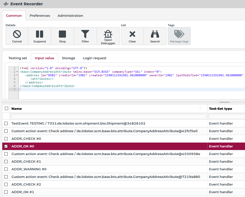
Task: Click the XML declaration on line 1
Action: click(x=54, y=68)
